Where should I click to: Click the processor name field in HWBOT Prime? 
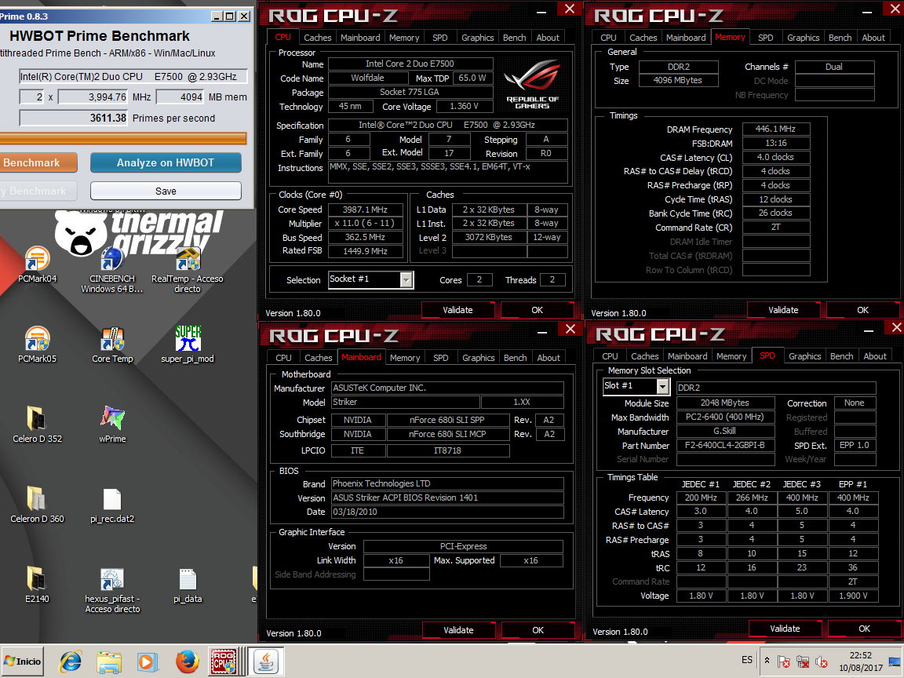[x=133, y=77]
